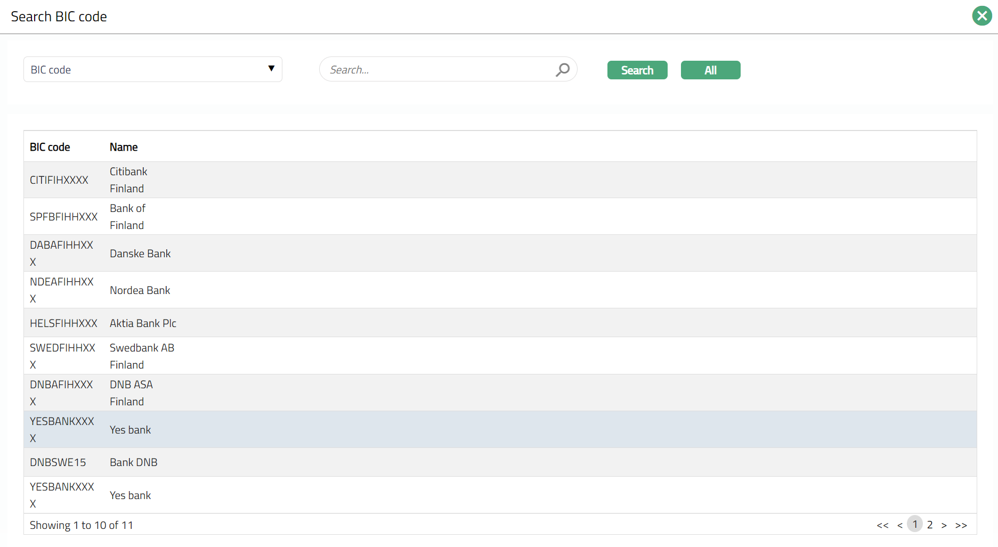Screen dimensions: 998x547
Task: Pick the Nordea Bank row
Action: (x=140, y=290)
